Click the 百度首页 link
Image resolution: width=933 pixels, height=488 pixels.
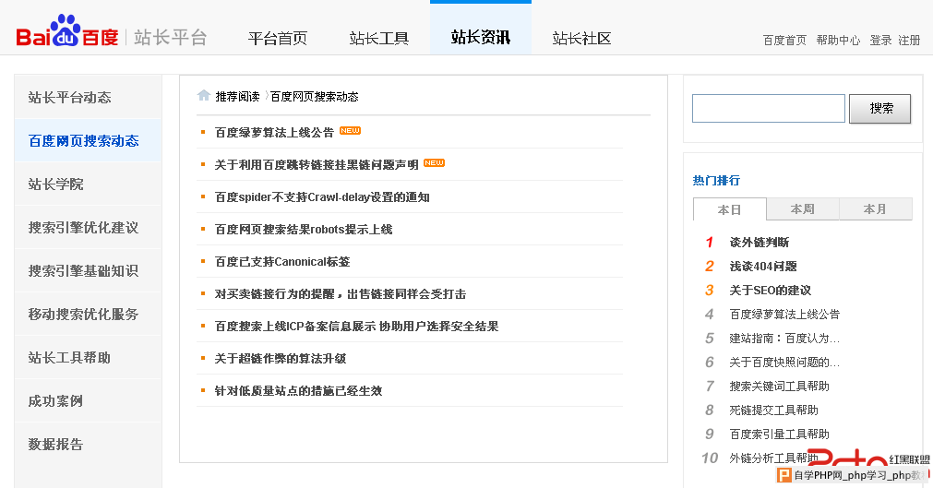tap(784, 41)
